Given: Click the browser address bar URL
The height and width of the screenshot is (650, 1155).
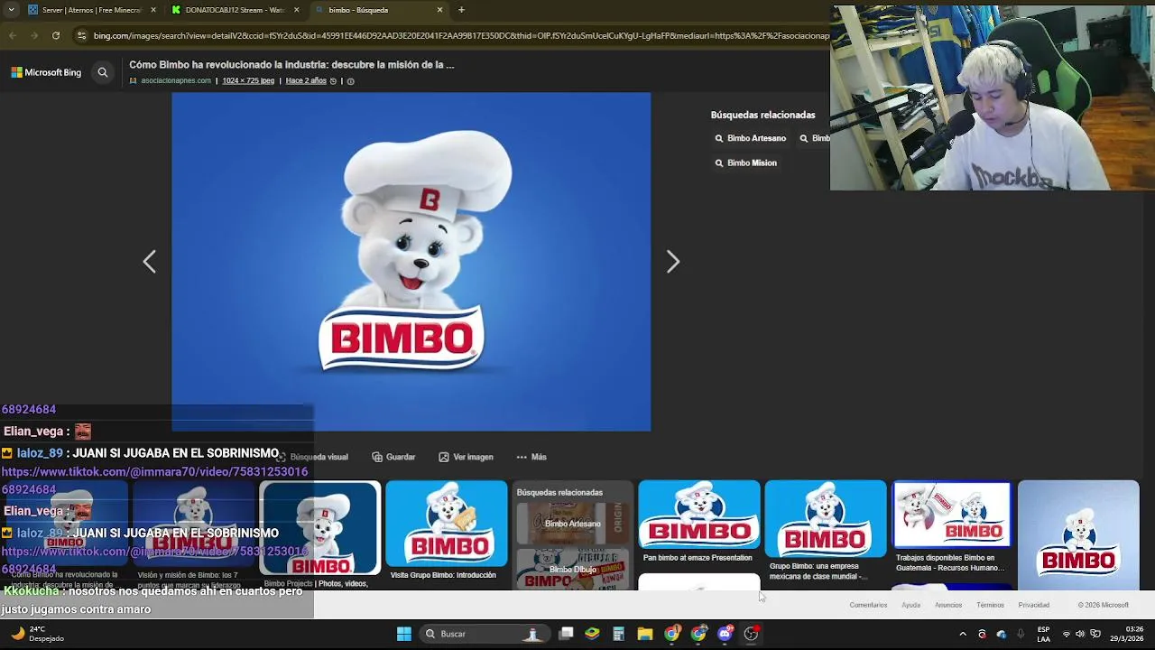Looking at the screenshot, I should click(460, 35).
